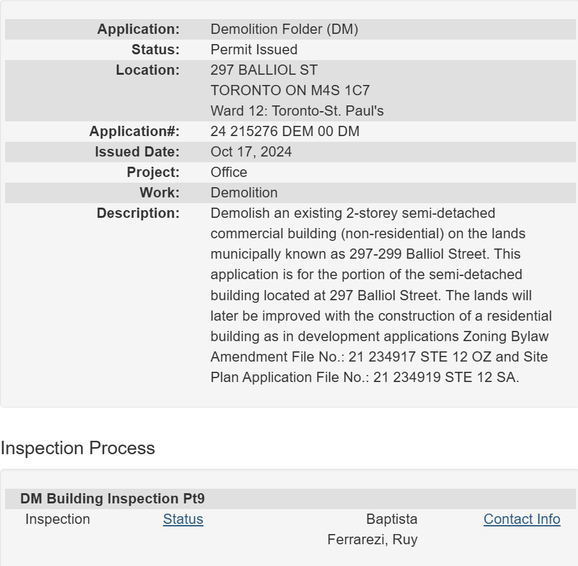Click application number 24 215276 DEM 00 DM

point(285,132)
